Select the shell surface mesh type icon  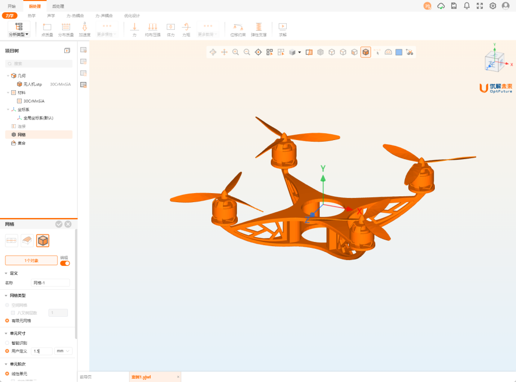click(27, 241)
